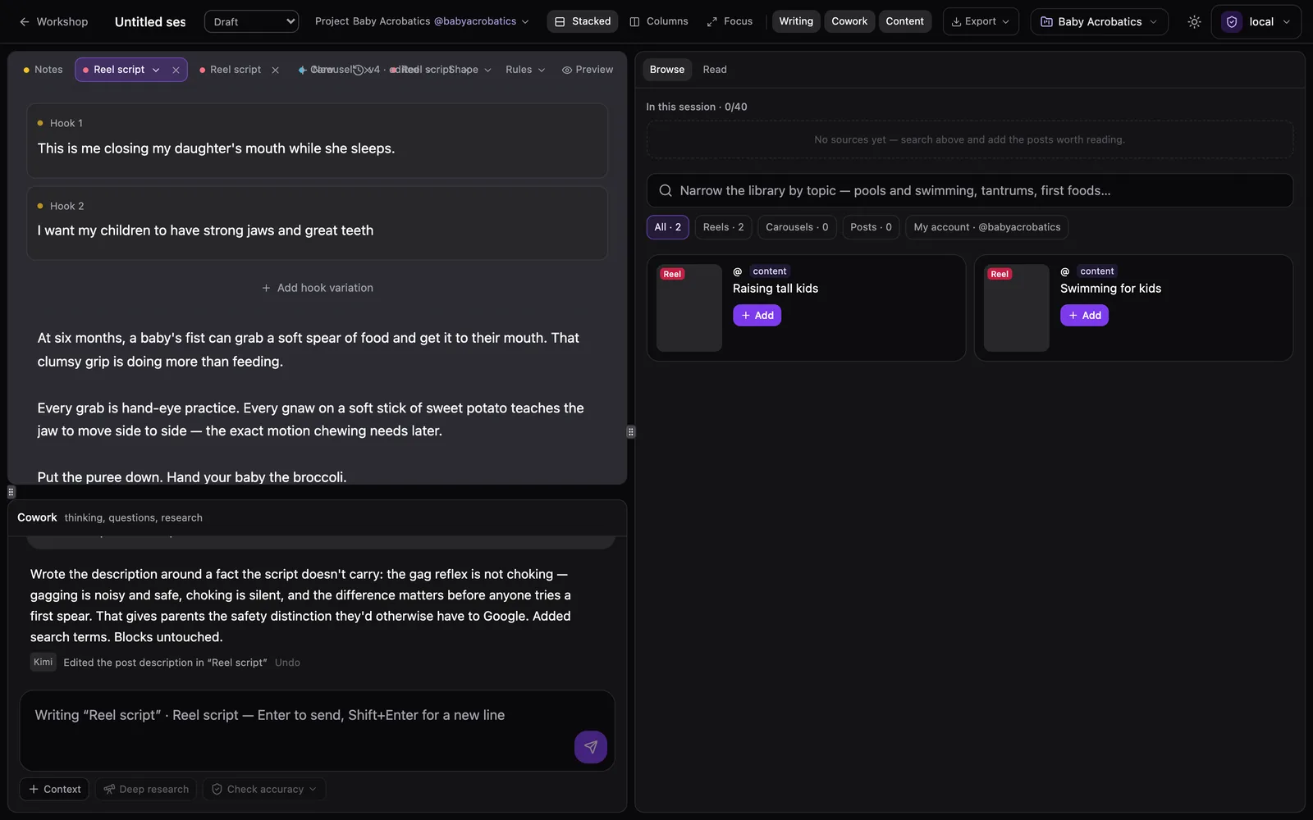Toggle the Cowork panel
The height and width of the screenshot is (820, 1313).
point(849,21)
